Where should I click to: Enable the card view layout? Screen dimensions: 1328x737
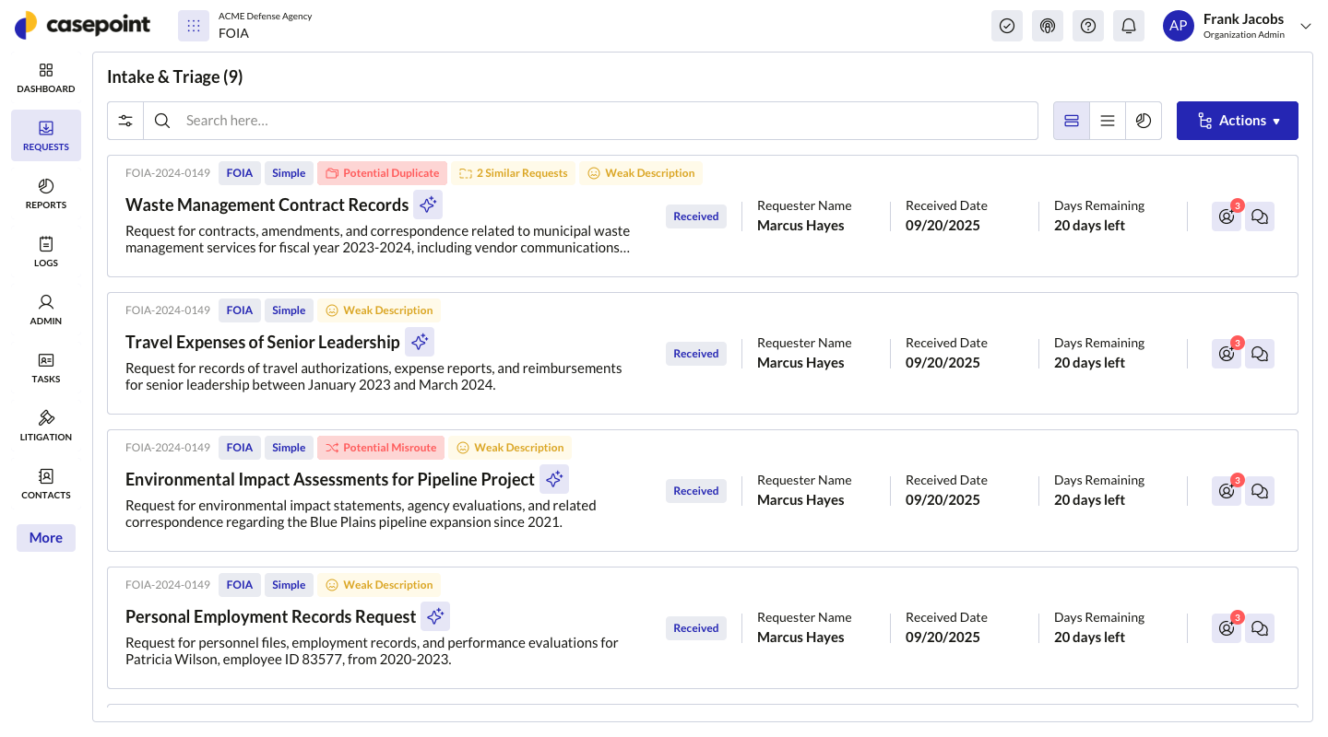[1071, 120]
